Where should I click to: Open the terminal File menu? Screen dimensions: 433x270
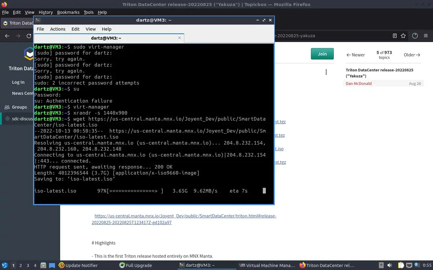click(x=40, y=29)
